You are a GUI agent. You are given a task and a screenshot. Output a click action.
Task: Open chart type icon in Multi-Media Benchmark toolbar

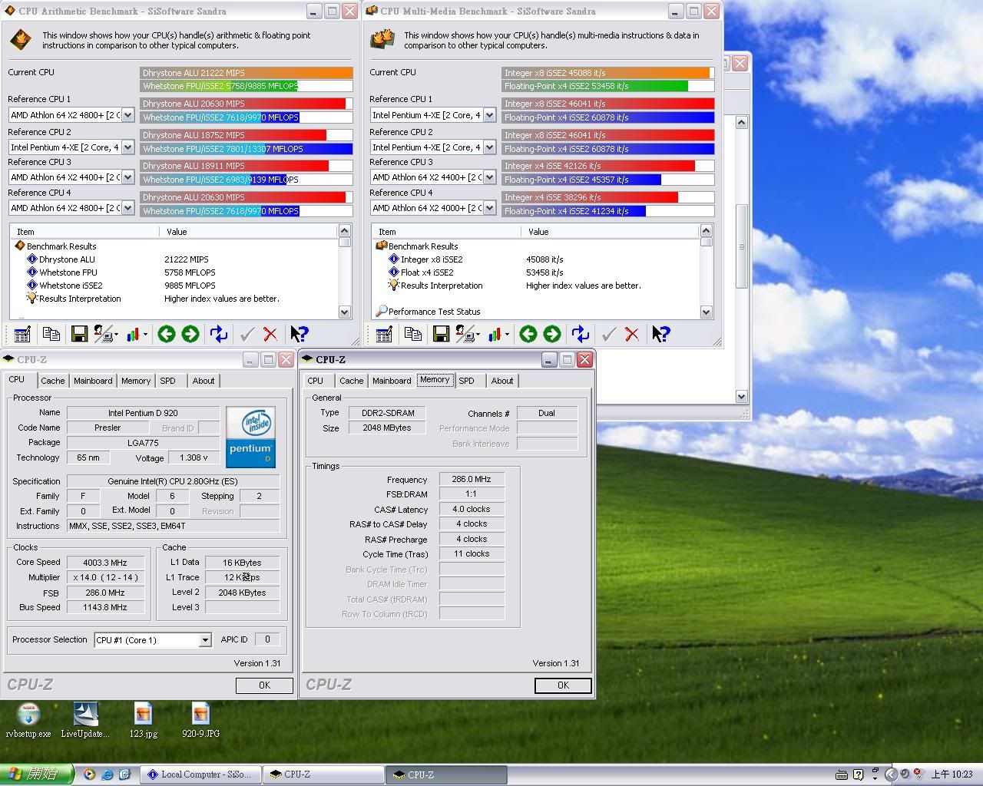click(x=498, y=334)
